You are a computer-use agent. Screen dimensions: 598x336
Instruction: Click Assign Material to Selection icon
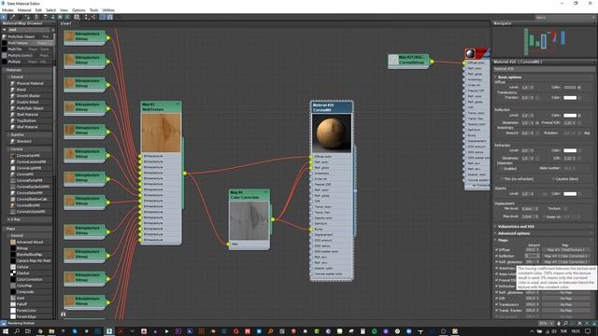27,17
